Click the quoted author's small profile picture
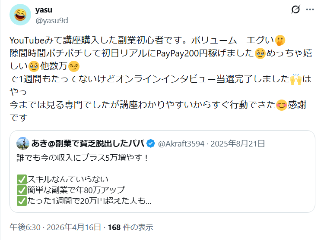The width and height of the screenshot is (324, 240). (x=23, y=143)
